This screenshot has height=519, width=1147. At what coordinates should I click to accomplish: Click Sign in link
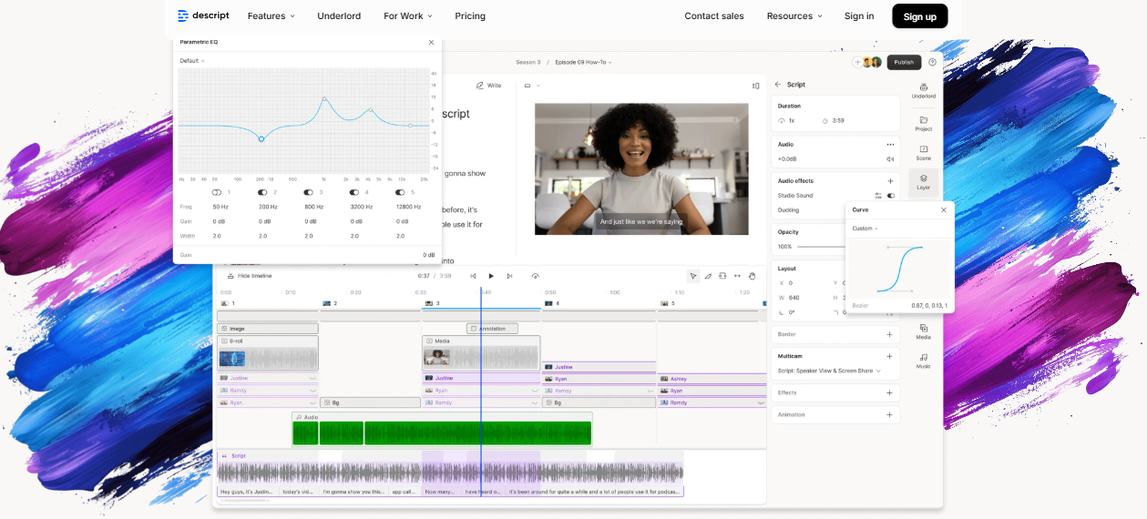[859, 15]
